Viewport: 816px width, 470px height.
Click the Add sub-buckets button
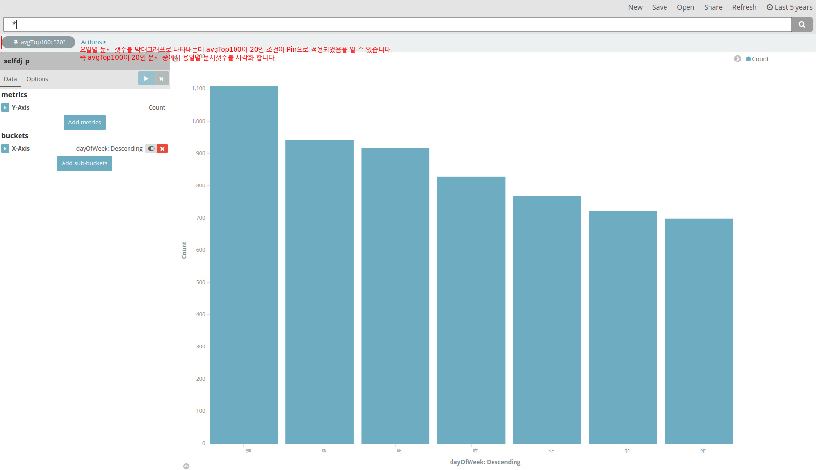pyautogui.click(x=85, y=163)
